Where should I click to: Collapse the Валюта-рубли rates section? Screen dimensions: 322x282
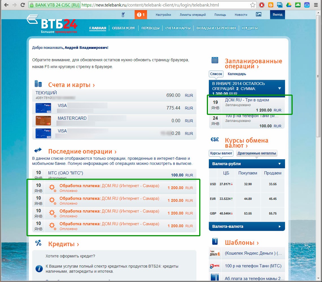(247, 164)
